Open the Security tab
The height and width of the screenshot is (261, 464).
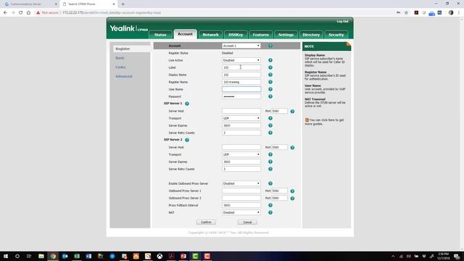336,35
